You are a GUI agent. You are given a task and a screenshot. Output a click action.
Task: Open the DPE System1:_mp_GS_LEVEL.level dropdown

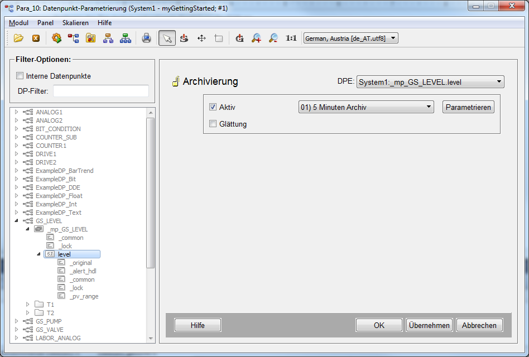[x=430, y=82]
